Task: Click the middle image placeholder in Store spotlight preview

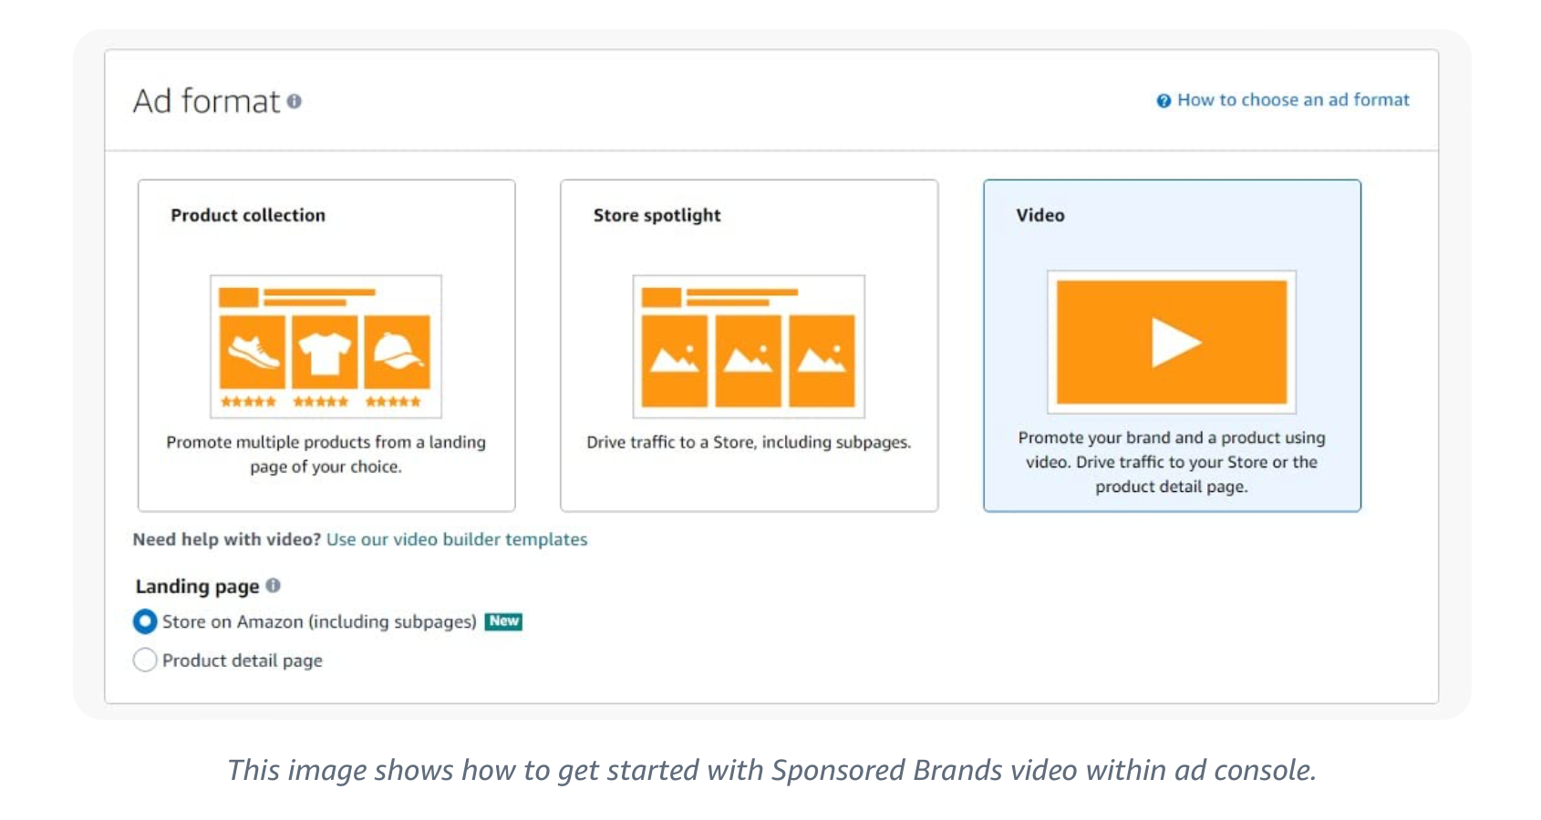Action: 748,360
